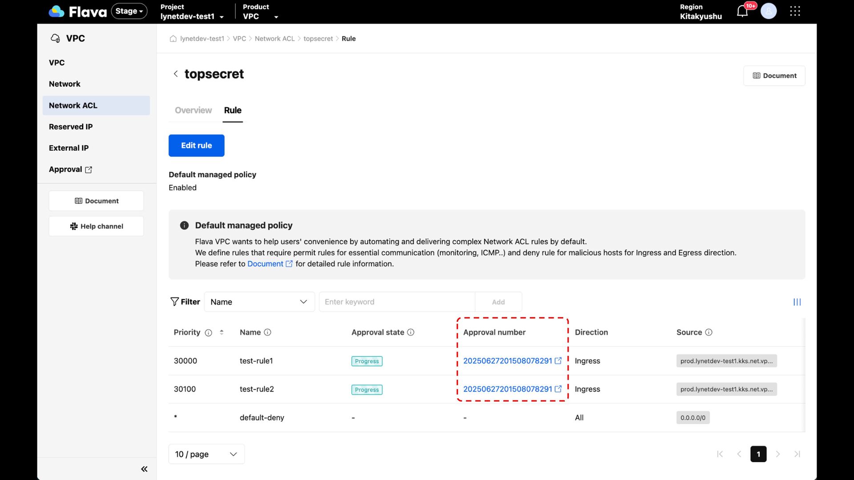Click external link icon for test-rule2 approval
The width and height of the screenshot is (854, 480).
click(x=558, y=389)
